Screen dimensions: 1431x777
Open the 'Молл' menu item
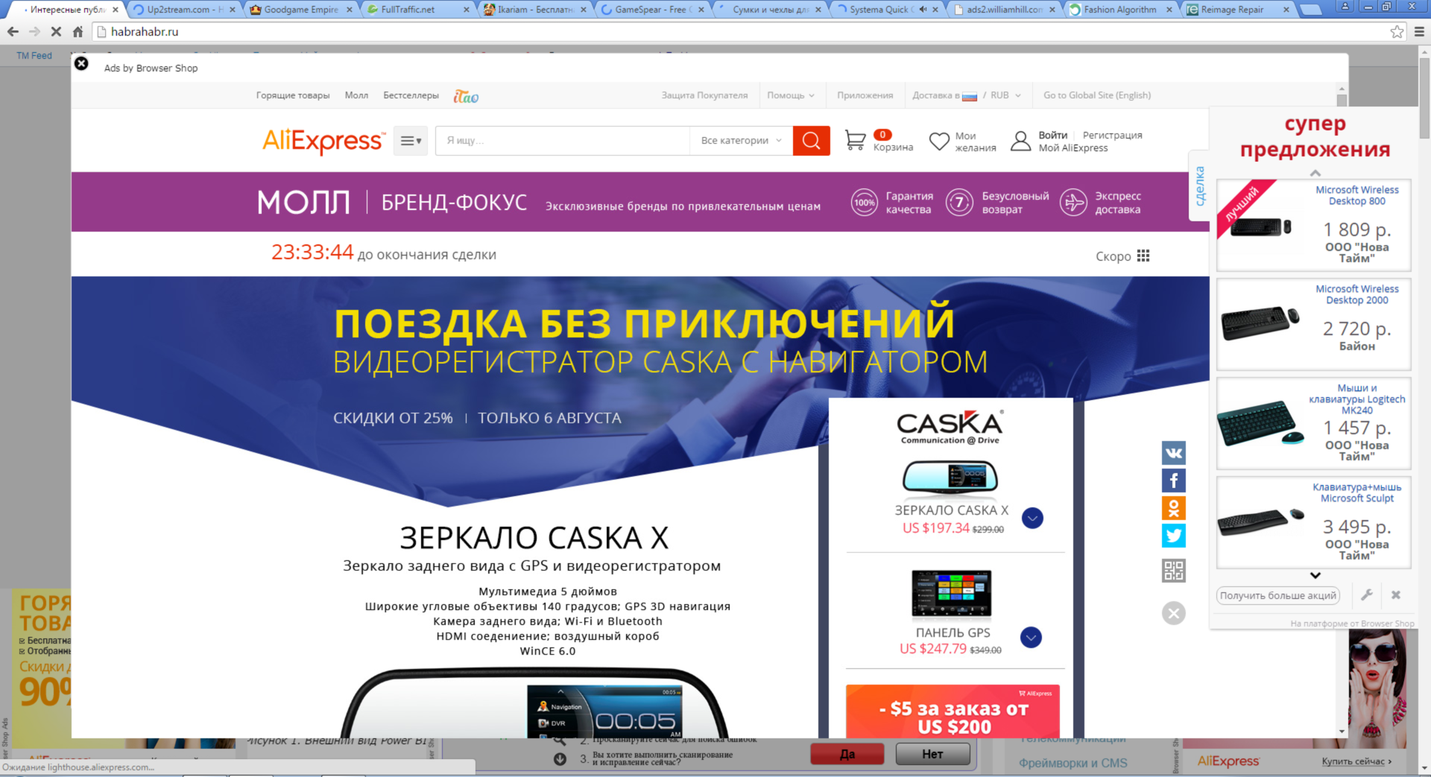pos(356,95)
